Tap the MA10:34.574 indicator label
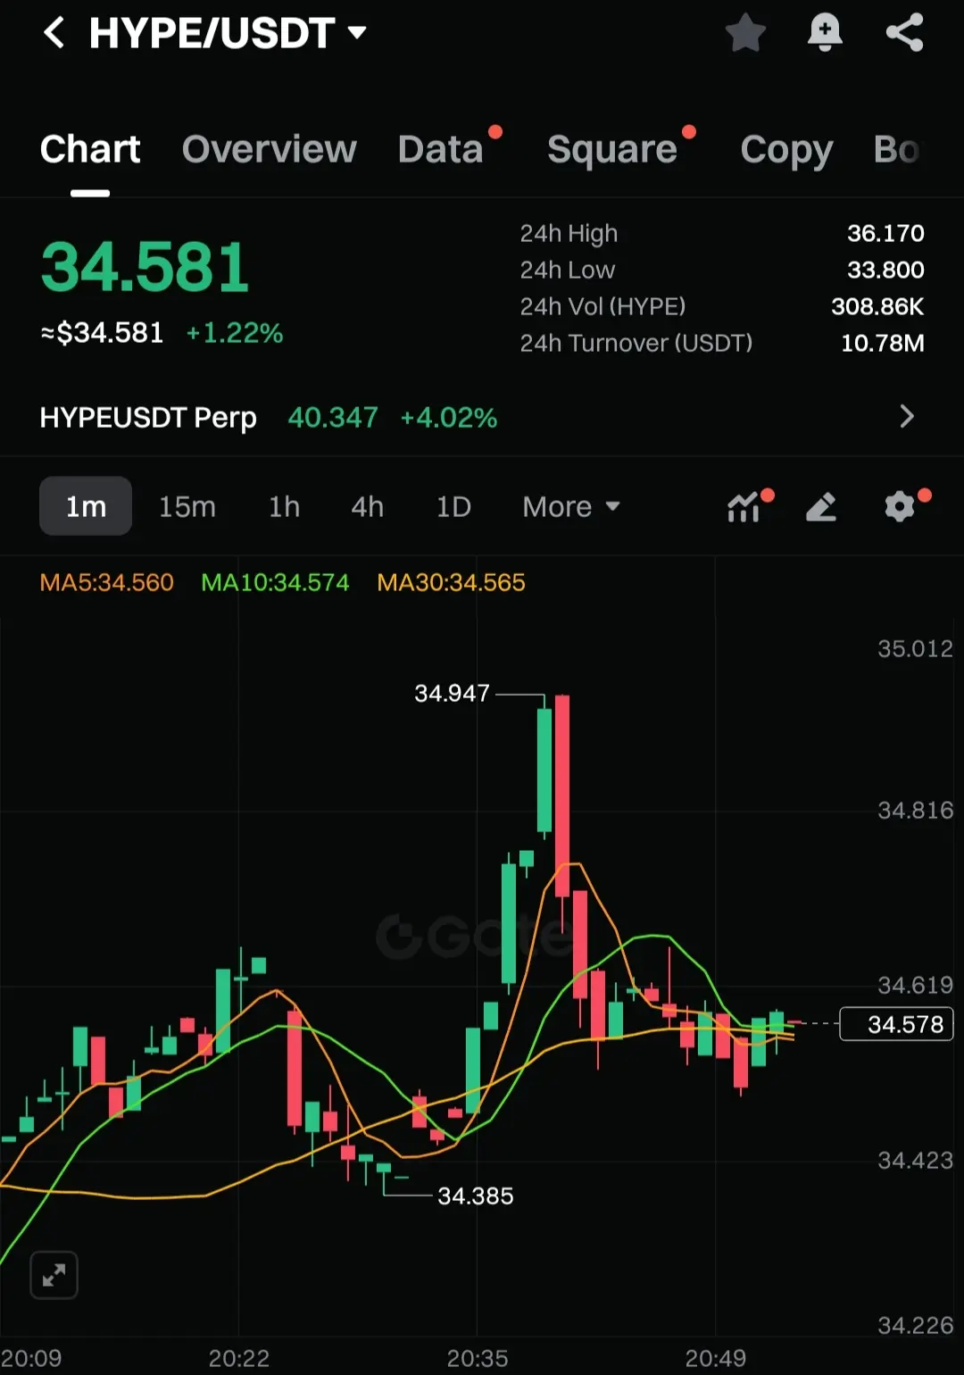Image resolution: width=964 pixels, height=1375 pixels. (275, 583)
